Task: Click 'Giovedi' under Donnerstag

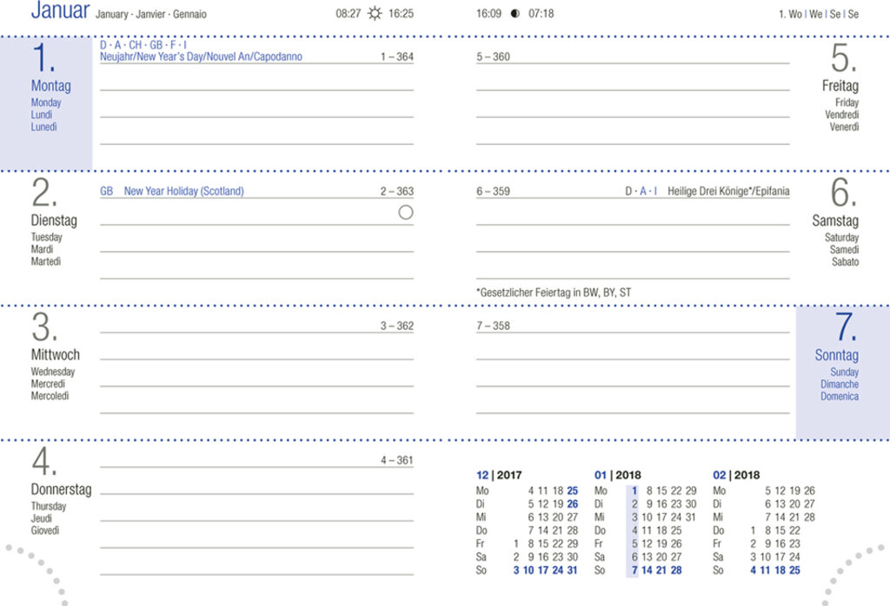Action: [x=45, y=530]
